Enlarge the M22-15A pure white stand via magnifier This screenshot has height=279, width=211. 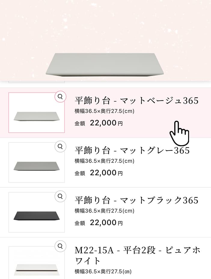60,246
